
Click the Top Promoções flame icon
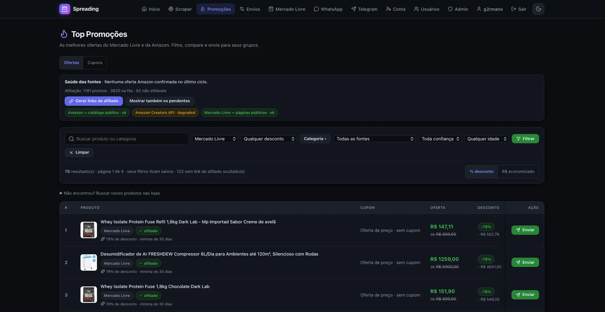tap(64, 34)
